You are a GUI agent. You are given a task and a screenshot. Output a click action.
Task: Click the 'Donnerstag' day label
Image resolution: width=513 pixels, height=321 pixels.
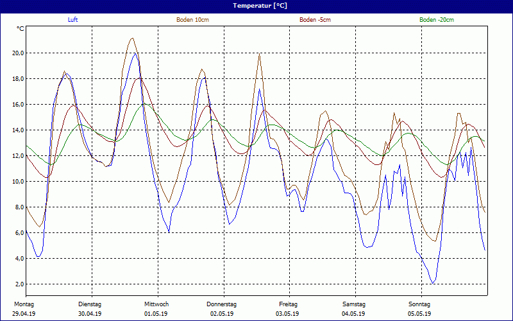point(221,304)
